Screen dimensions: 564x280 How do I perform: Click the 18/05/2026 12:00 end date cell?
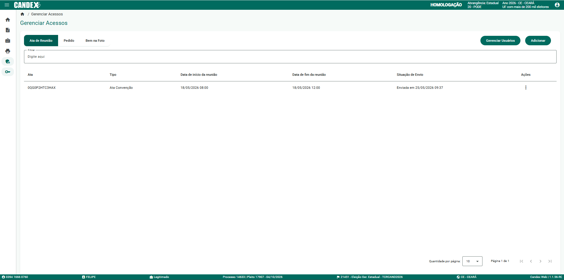click(x=306, y=88)
